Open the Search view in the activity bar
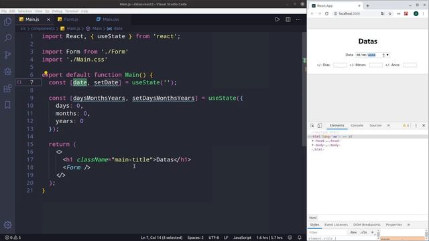Image resolution: width=429 pixels, height=241 pixels. [x=7, y=37]
